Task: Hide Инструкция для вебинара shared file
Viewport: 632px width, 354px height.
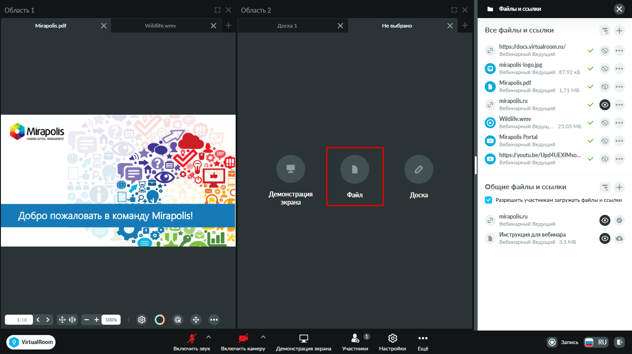Action: pos(605,238)
